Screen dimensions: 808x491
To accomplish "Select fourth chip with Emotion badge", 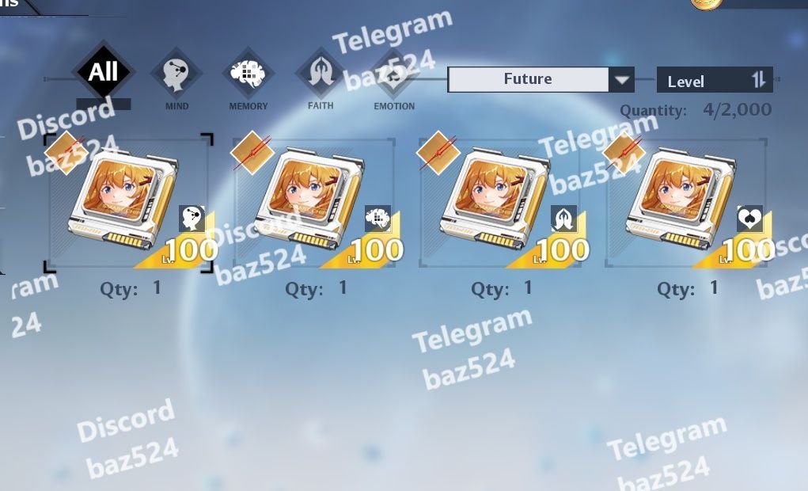I will click(x=686, y=203).
